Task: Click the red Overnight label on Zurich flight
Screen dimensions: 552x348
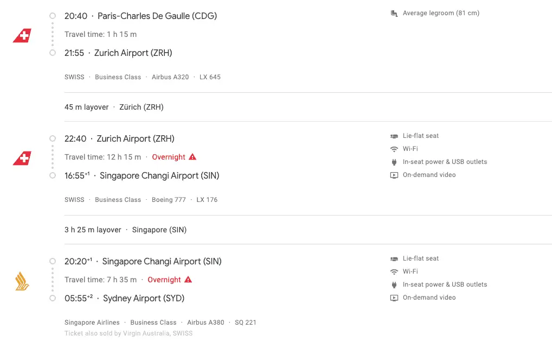Action: 169,157
